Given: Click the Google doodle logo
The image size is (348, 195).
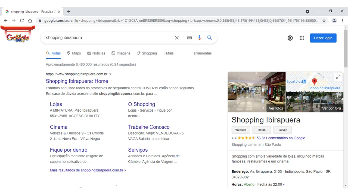Looking at the screenshot, I should pos(18,34).
